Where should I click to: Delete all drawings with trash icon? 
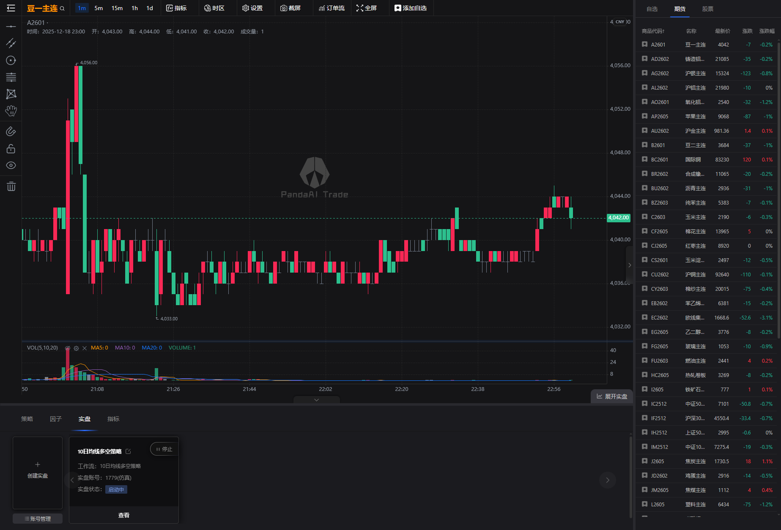point(11,186)
